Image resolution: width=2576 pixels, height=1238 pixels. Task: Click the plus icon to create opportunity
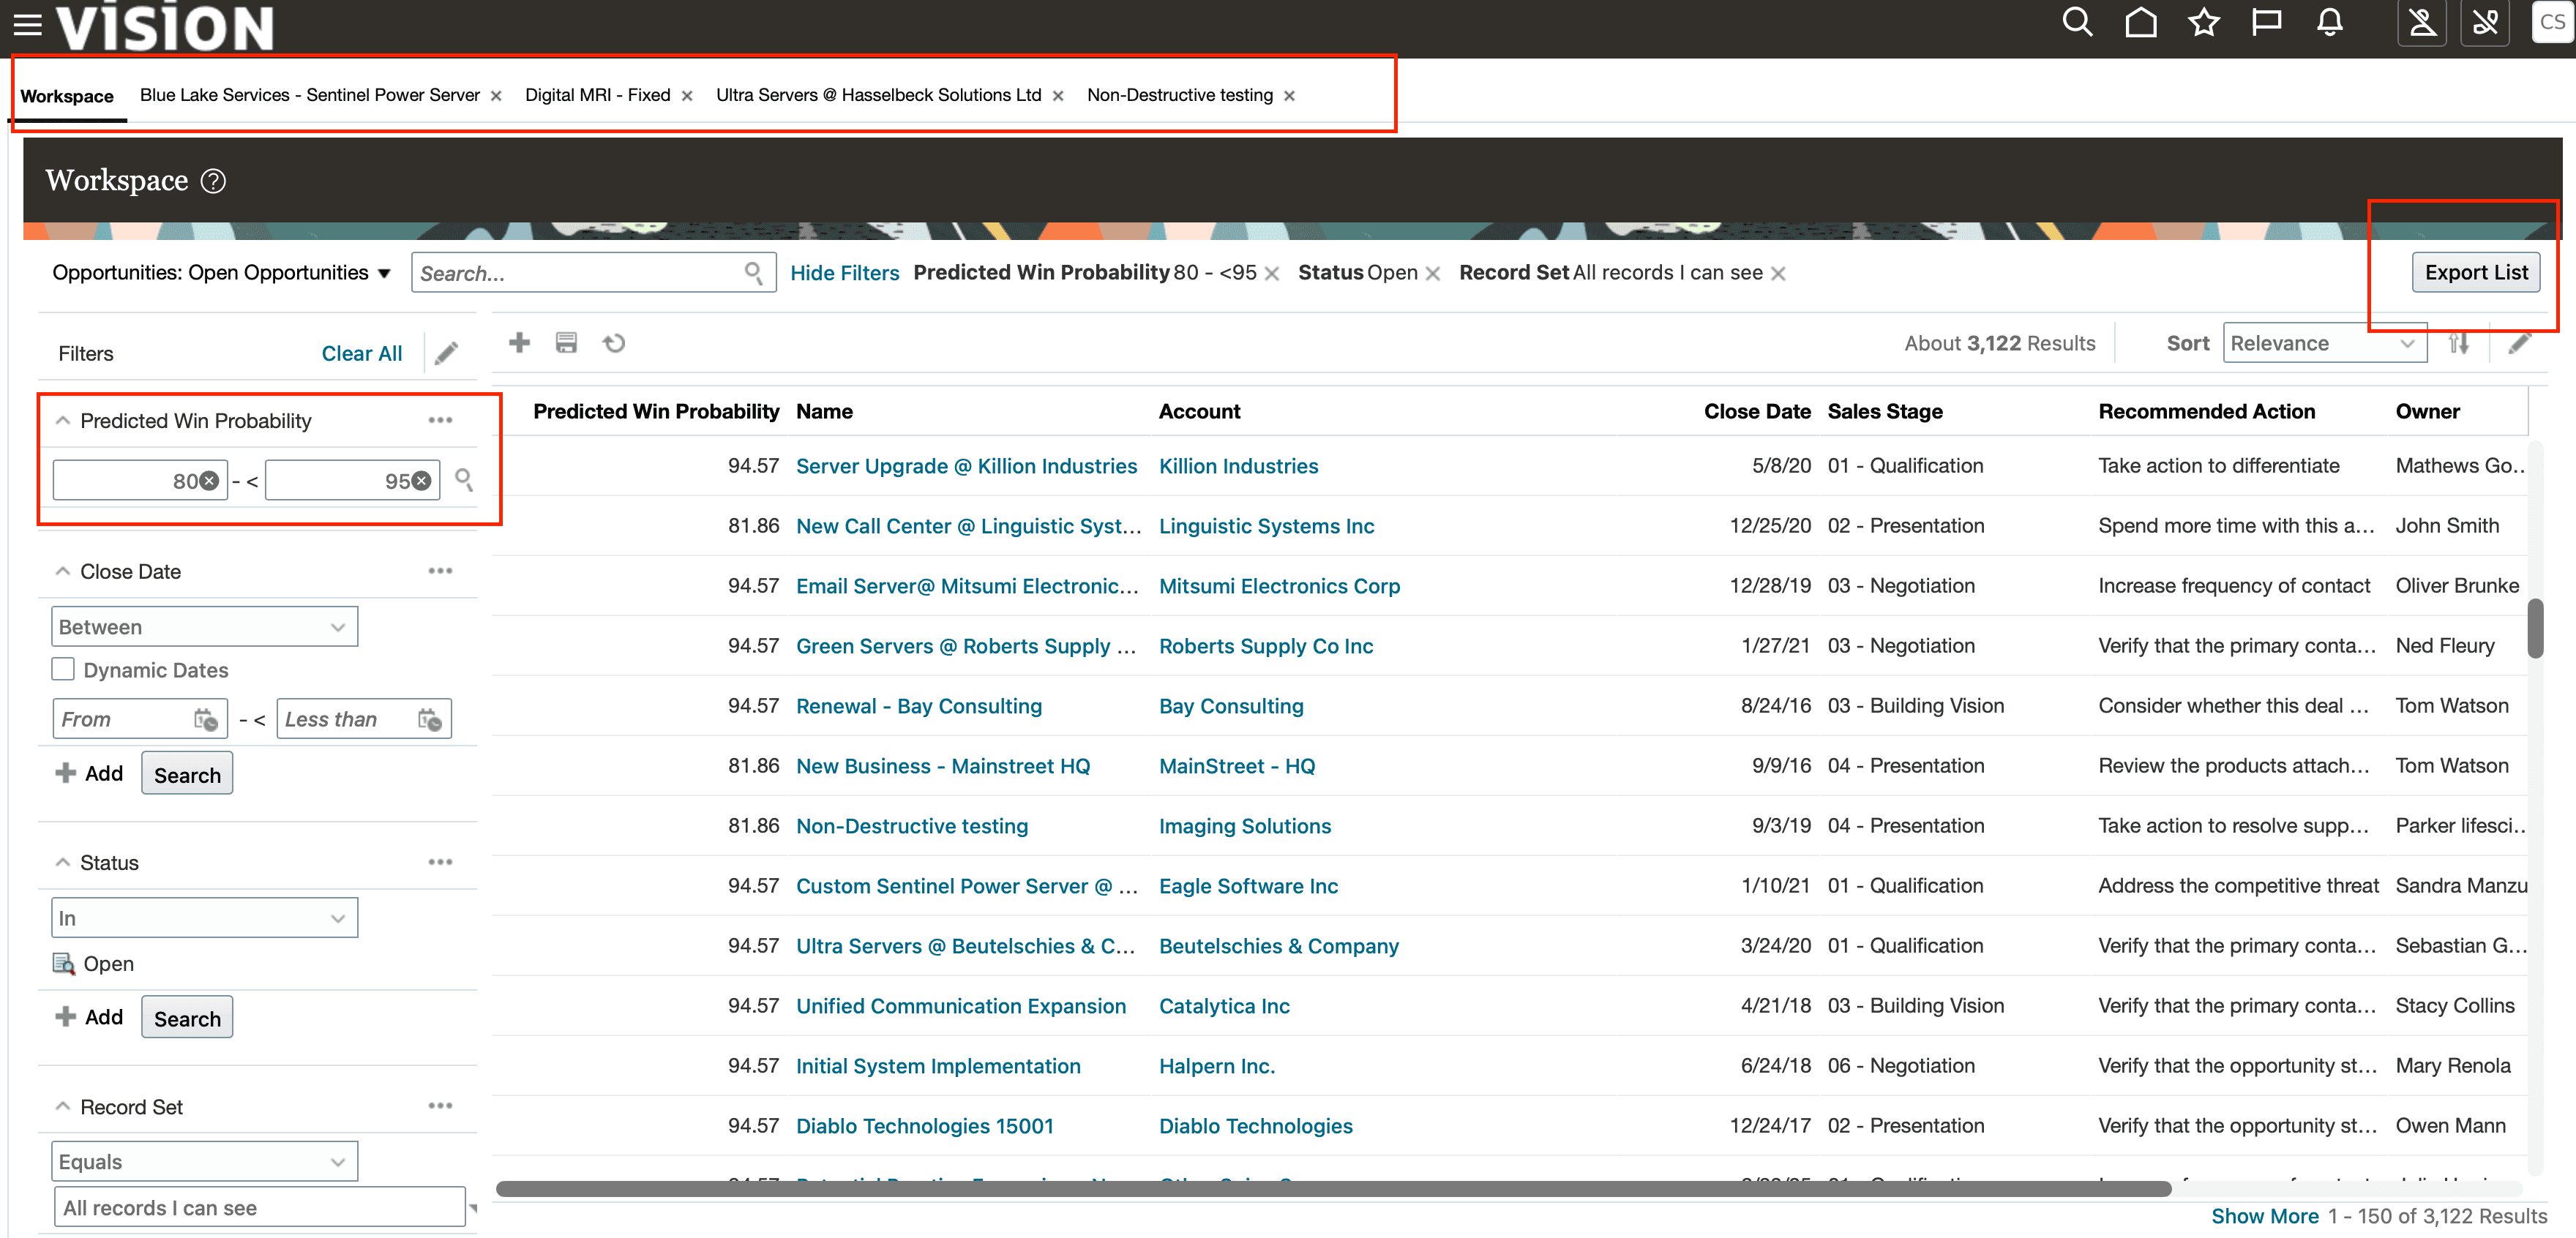click(519, 343)
